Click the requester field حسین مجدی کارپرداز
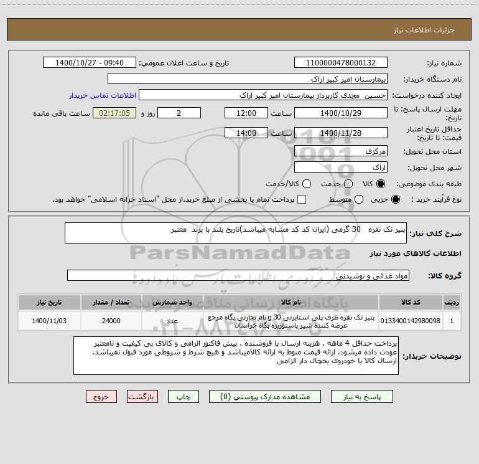Viewport: 479px width, 464px height. pos(263,95)
